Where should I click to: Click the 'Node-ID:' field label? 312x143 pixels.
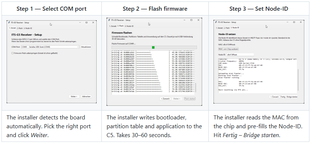222,55
